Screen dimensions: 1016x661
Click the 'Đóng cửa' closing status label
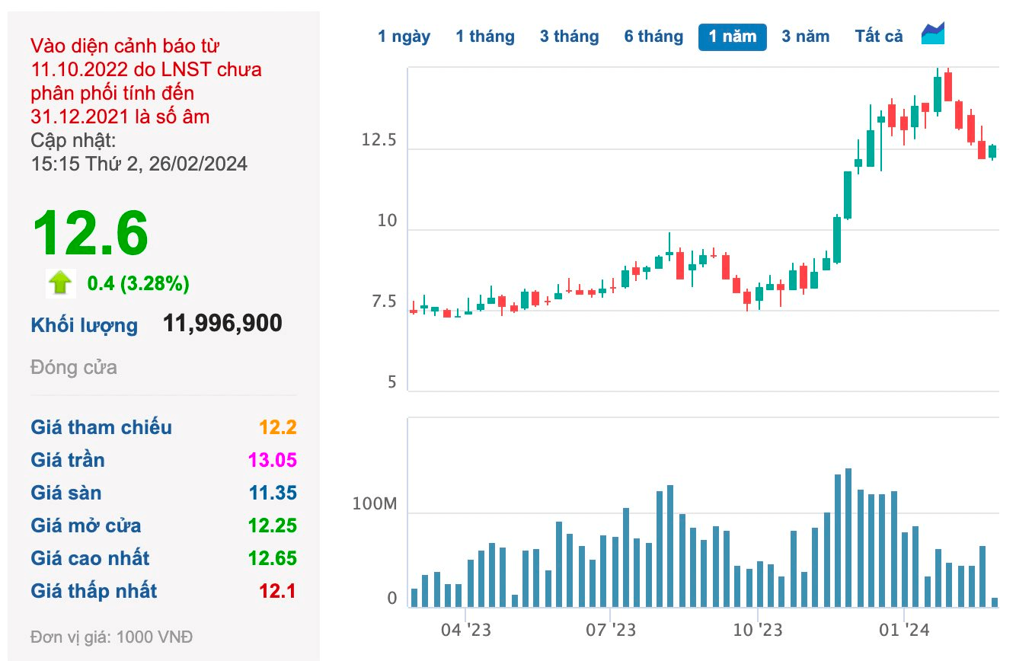(73, 367)
